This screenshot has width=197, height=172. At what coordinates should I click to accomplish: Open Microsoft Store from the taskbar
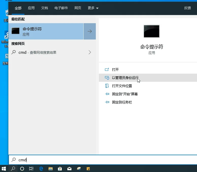(x=60, y=168)
